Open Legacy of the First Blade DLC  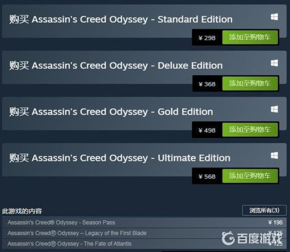pos(144,233)
